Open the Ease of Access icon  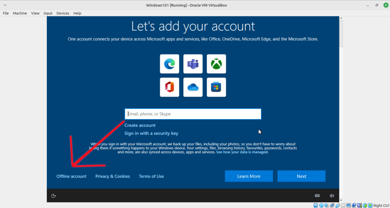(53, 196)
